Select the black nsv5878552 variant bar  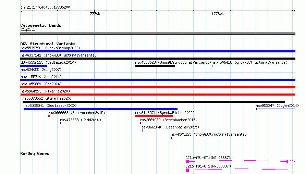click(x=154, y=102)
